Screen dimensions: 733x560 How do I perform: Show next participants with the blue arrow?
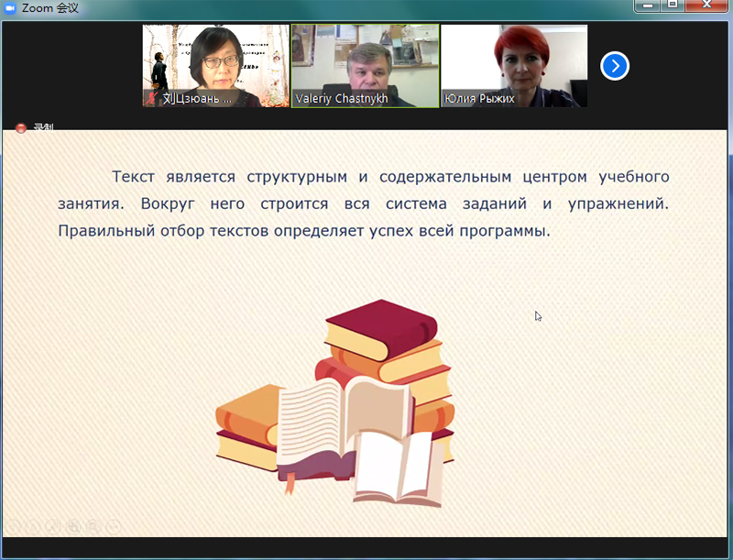coord(615,66)
